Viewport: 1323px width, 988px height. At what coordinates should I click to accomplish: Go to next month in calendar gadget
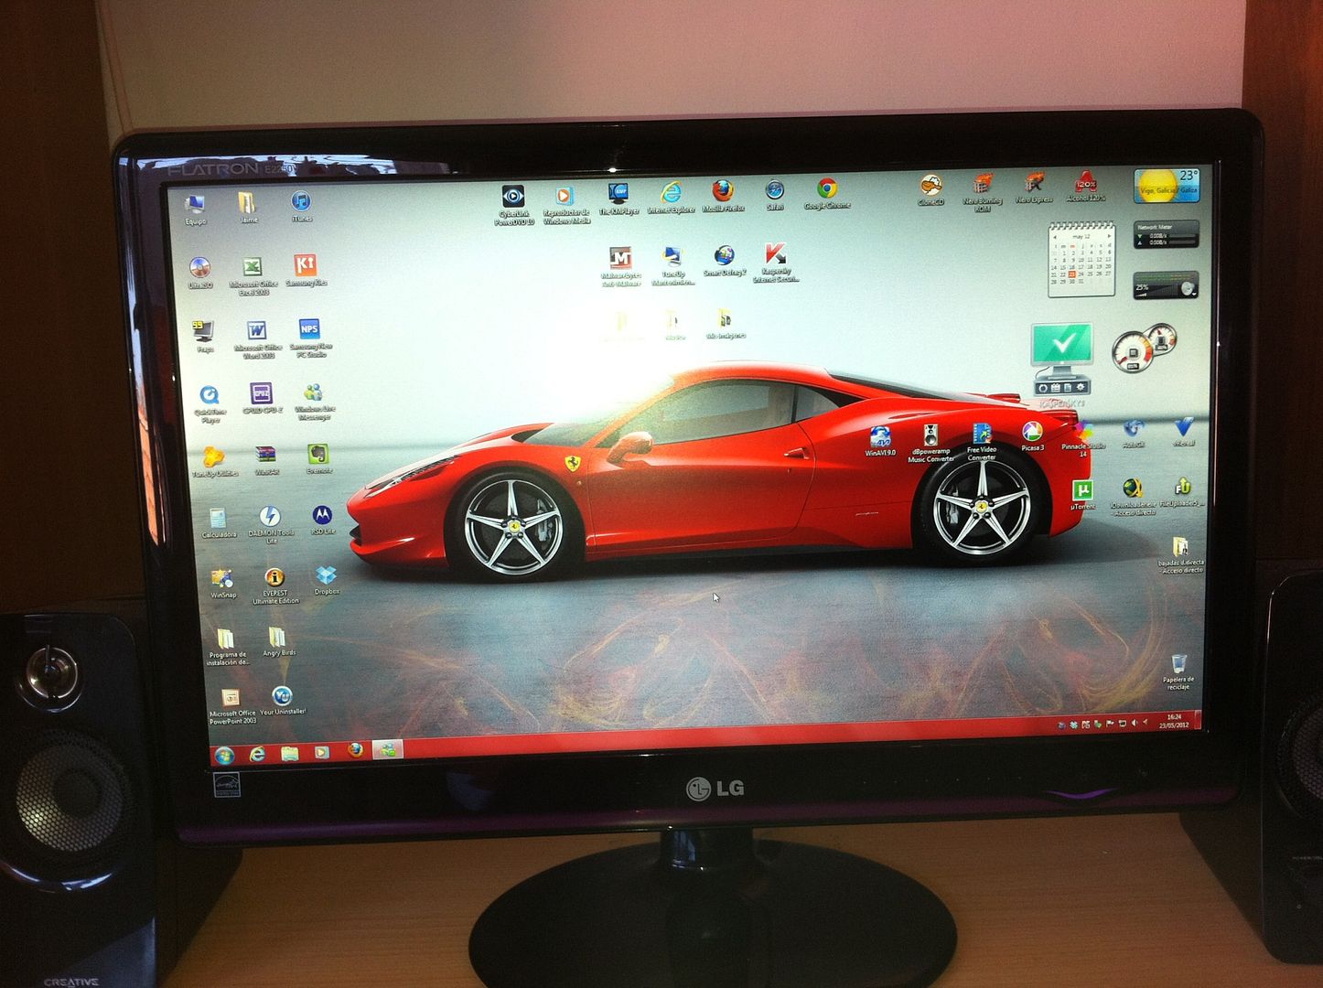(x=1109, y=236)
